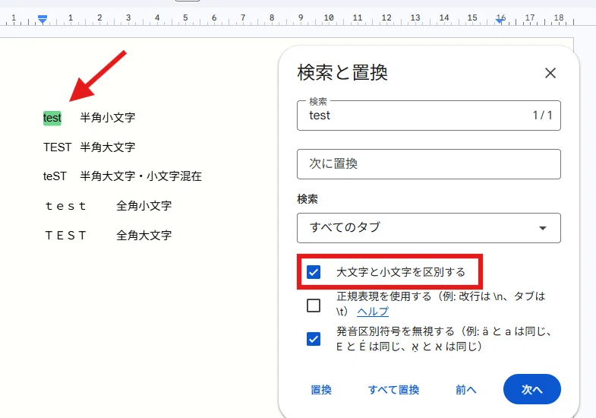This screenshot has height=418, width=596.
Task: Click the highlighted word test in document
Action: coord(52,118)
